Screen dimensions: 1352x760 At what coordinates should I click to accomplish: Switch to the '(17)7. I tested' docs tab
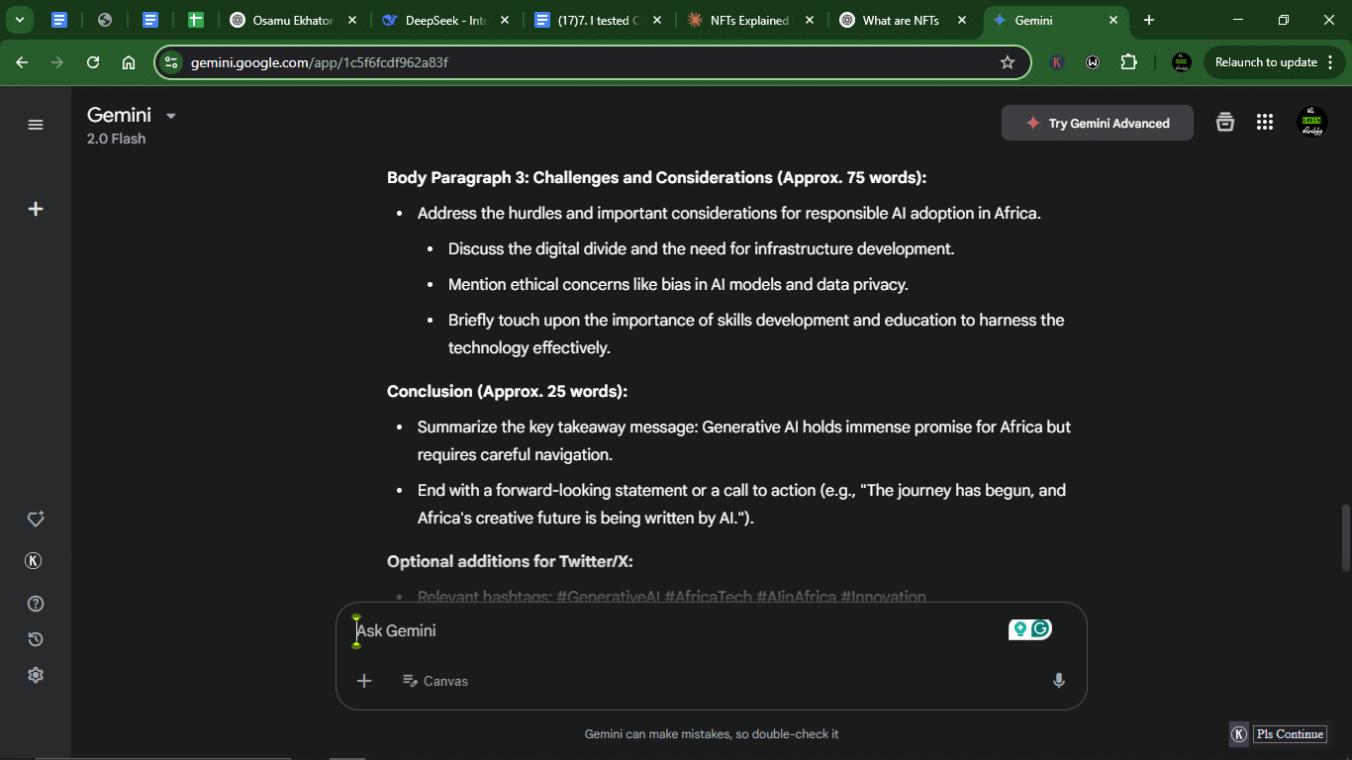(x=599, y=20)
